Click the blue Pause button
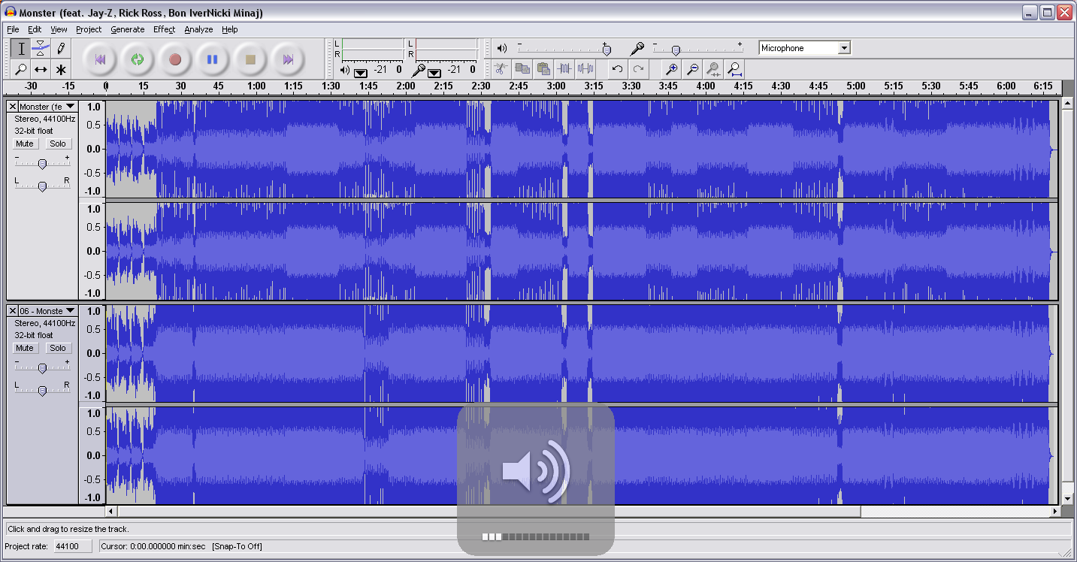The image size is (1077, 562). pyautogui.click(x=213, y=59)
